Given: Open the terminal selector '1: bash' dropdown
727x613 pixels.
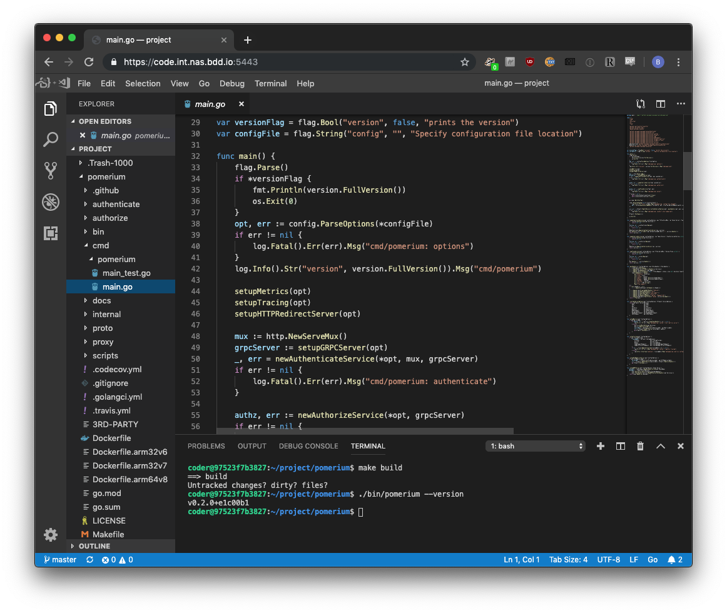Looking at the screenshot, I should tap(536, 446).
